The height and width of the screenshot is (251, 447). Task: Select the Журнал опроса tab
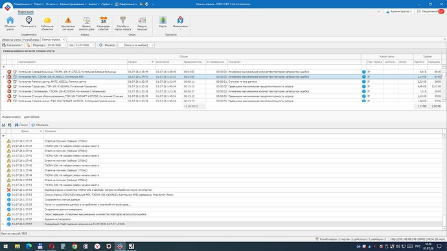click(x=12, y=117)
